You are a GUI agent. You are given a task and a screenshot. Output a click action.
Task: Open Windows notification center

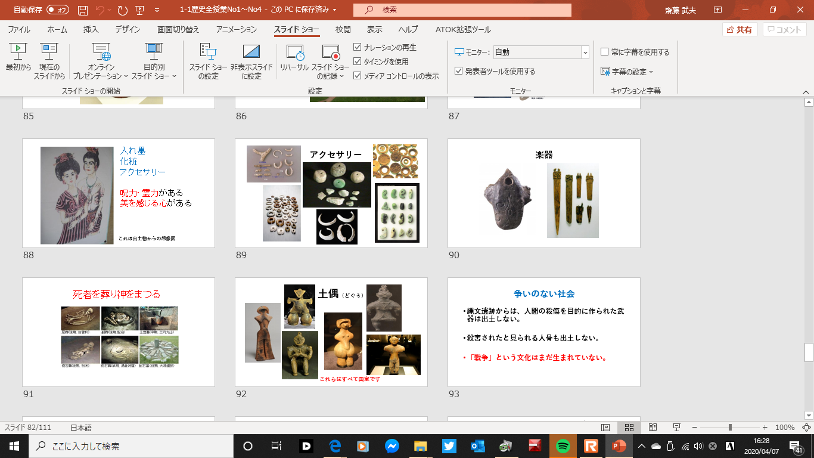[795, 446]
